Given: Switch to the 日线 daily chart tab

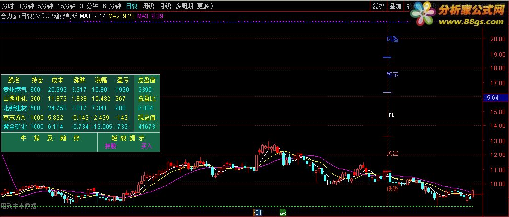Looking at the screenshot, I should pos(132,6).
